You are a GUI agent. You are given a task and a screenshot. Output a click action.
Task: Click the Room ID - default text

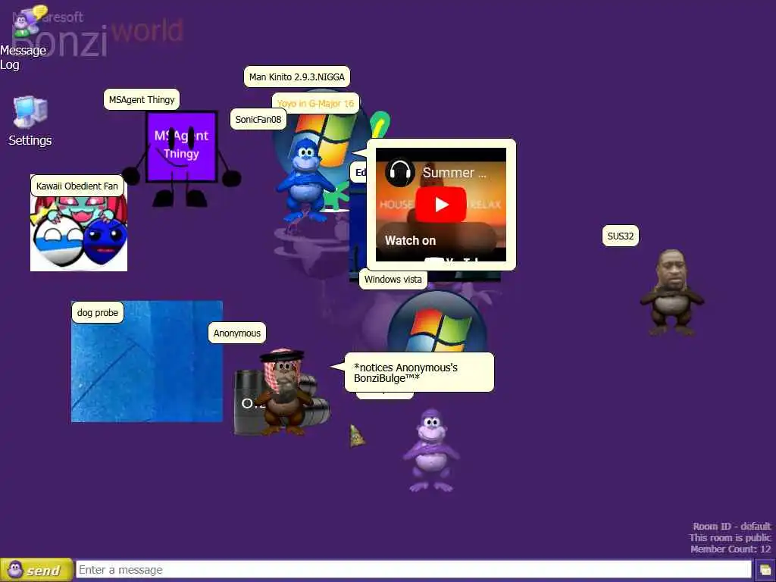pyautogui.click(x=731, y=526)
